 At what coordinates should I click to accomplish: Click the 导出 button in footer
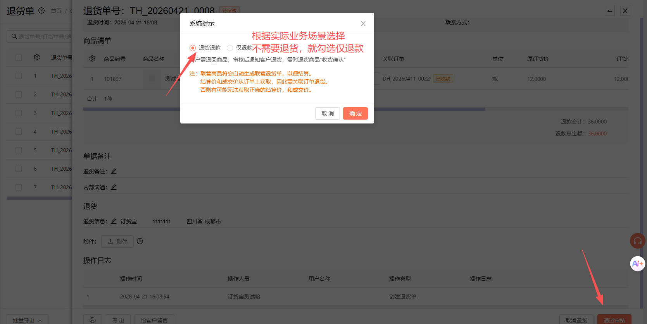(x=118, y=320)
